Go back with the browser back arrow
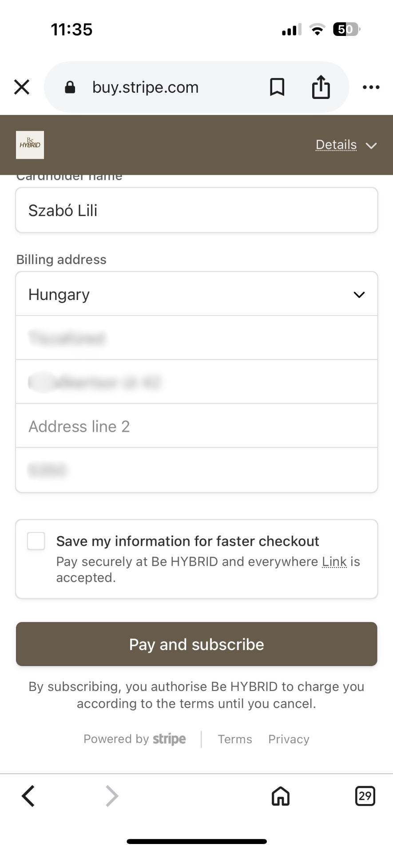This screenshot has width=393, height=852. coord(28,796)
